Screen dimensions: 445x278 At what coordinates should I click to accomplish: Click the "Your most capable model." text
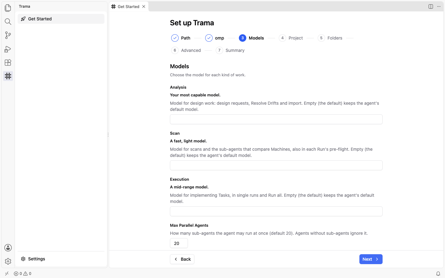(x=195, y=95)
